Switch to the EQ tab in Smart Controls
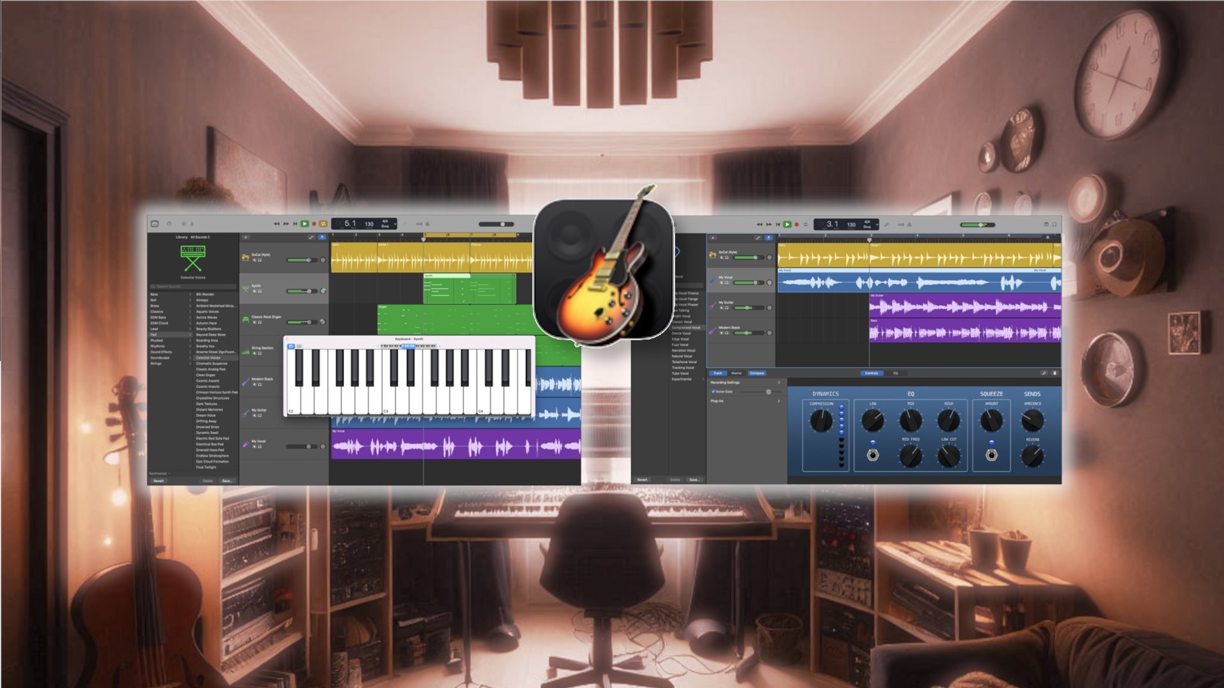 pyautogui.click(x=895, y=373)
